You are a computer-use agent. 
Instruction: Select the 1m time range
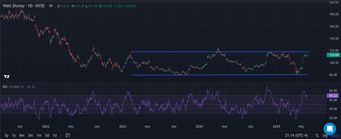(39, 135)
